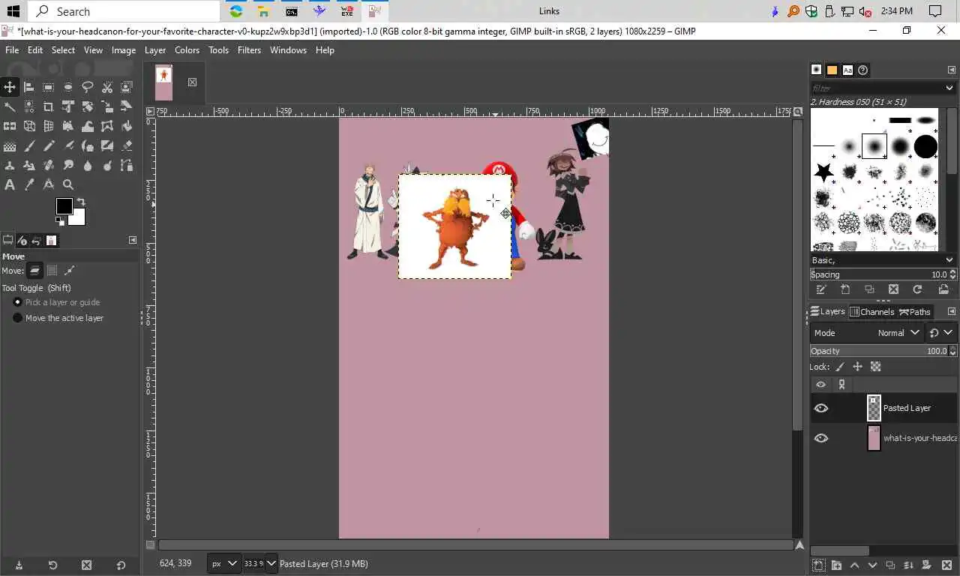Click Refresh brushes icon
This screenshot has width=960, height=576.
click(917, 289)
